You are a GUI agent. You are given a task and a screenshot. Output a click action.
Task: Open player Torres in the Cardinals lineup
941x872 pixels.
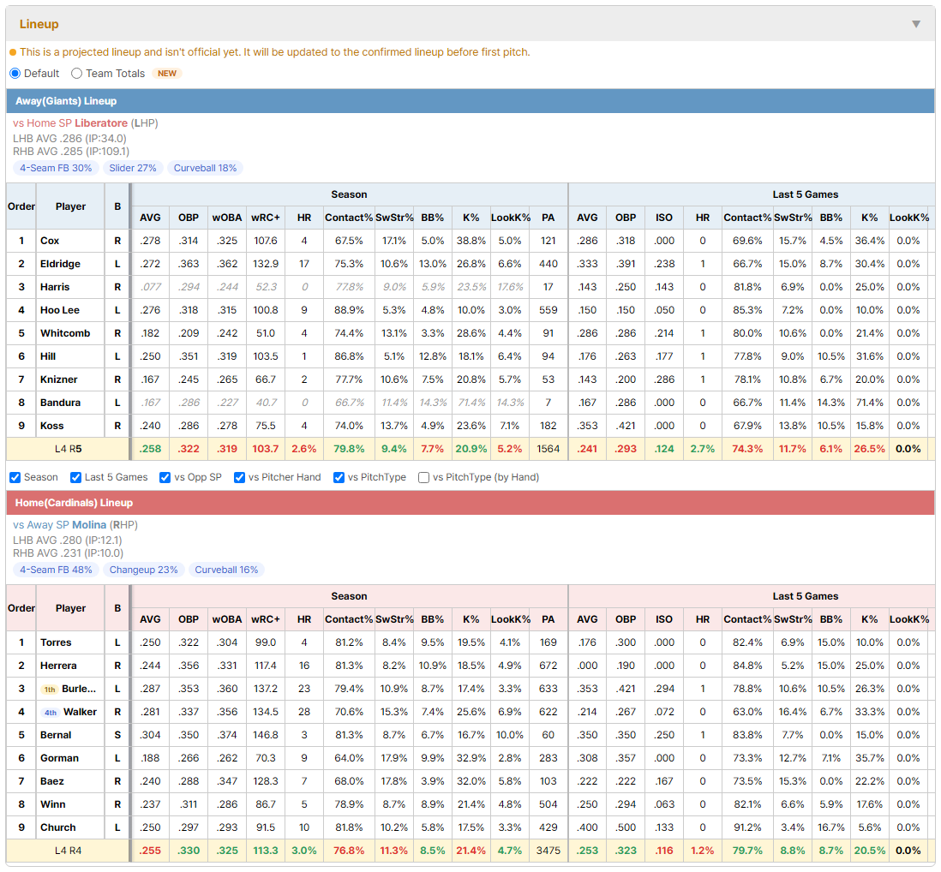click(x=56, y=643)
